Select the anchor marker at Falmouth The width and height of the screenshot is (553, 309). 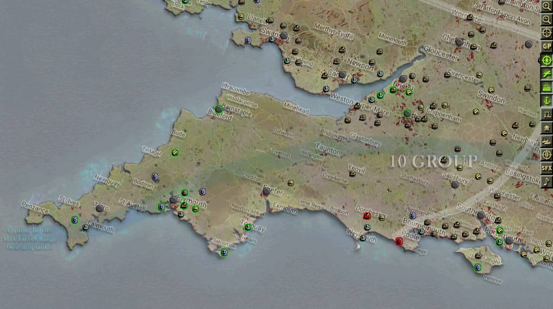[86, 227]
